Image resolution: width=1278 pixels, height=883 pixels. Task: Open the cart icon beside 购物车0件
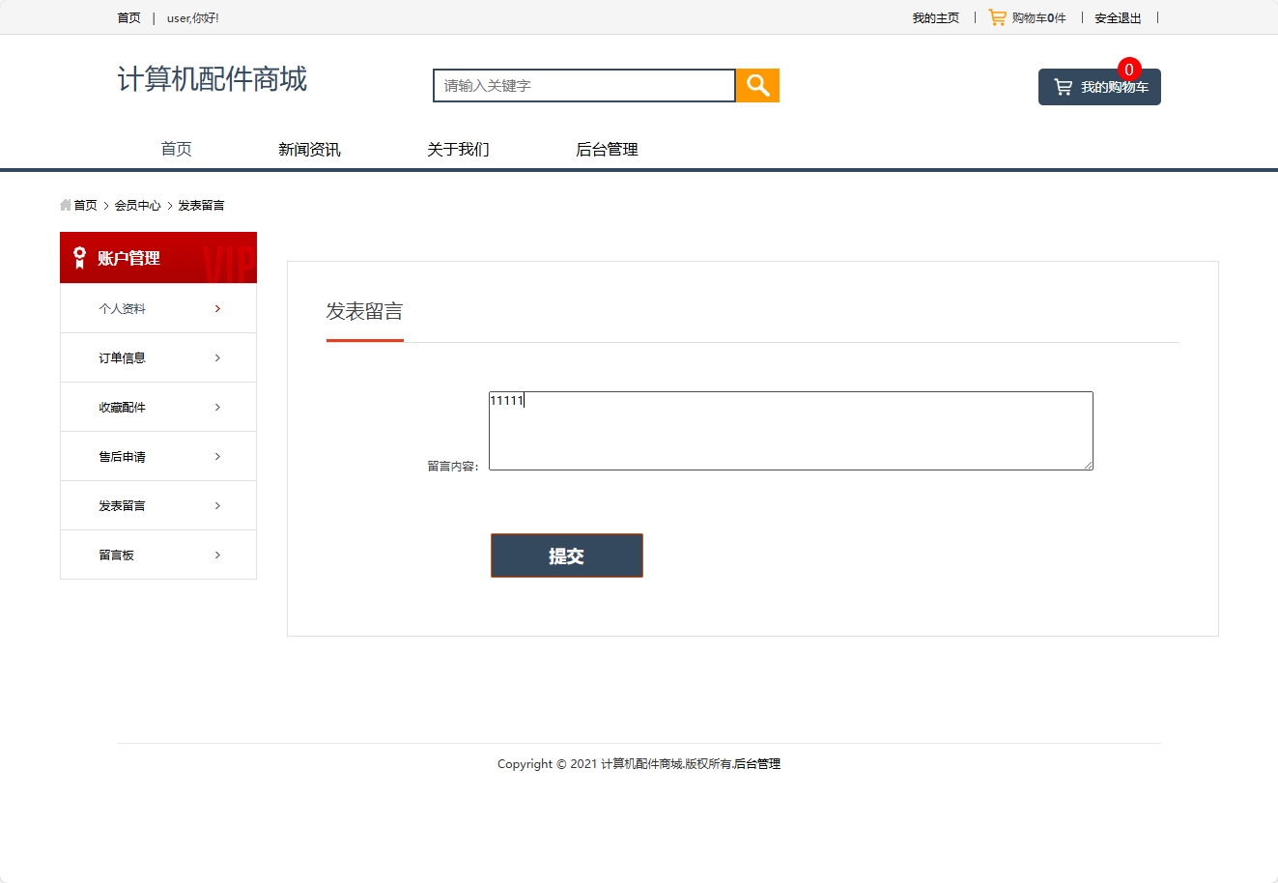click(996, 16)
